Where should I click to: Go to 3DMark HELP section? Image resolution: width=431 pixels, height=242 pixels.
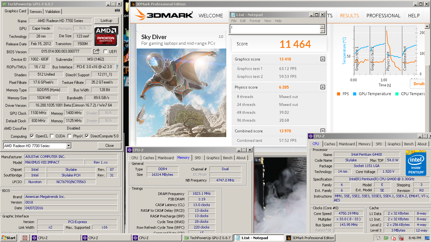coord(414,15)
